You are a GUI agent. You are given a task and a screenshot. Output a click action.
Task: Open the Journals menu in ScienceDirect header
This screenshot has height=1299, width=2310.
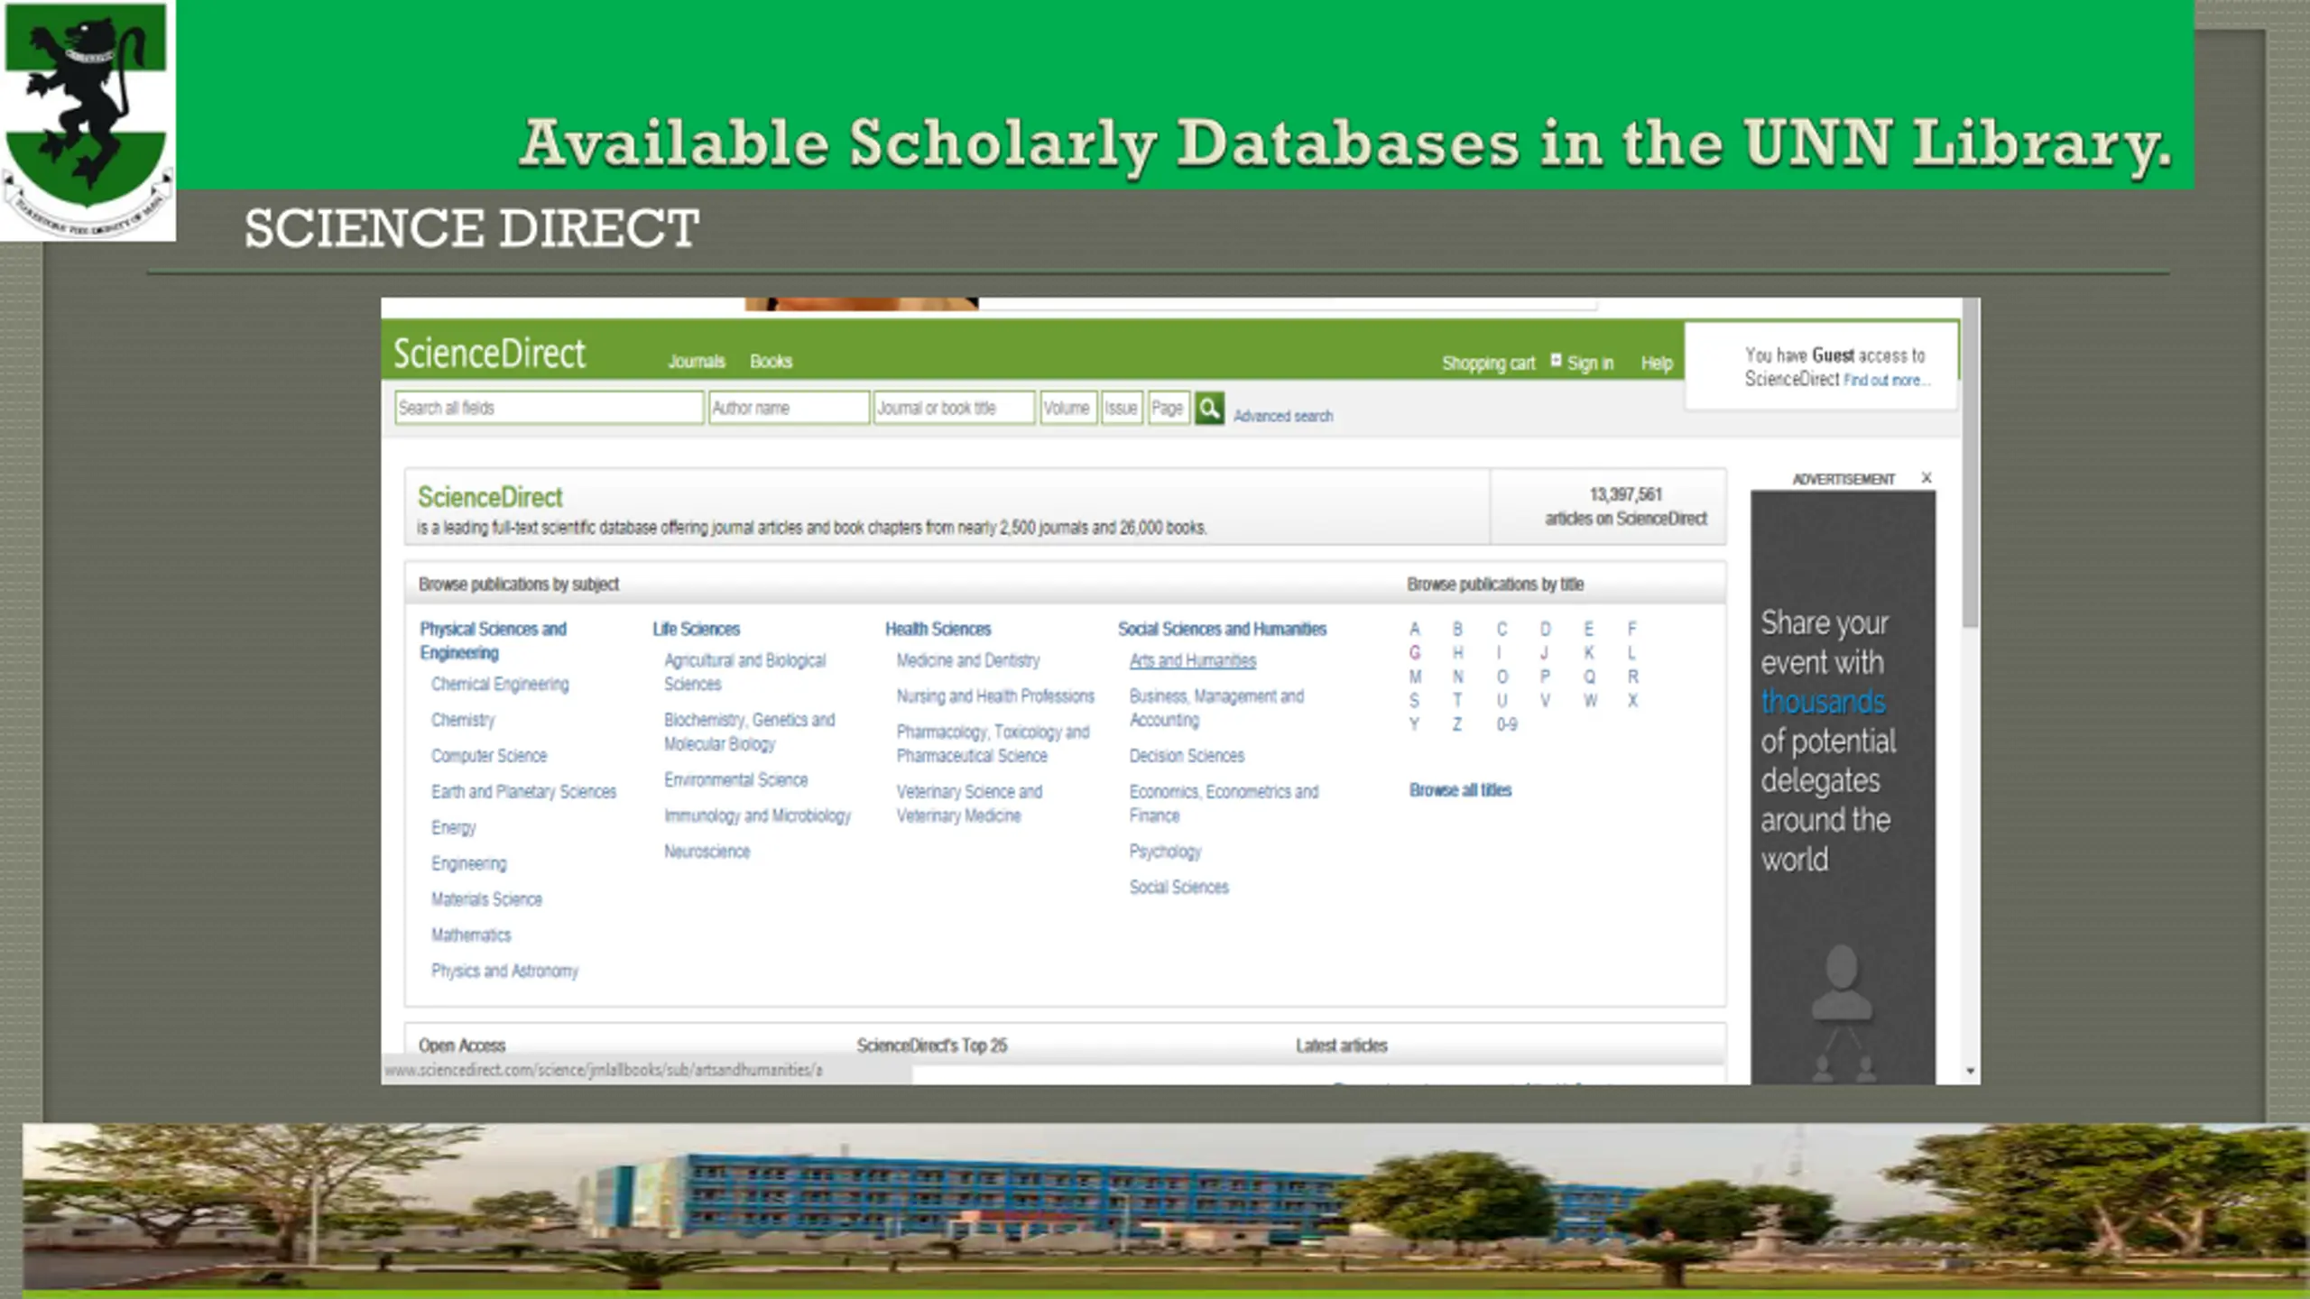697,362
